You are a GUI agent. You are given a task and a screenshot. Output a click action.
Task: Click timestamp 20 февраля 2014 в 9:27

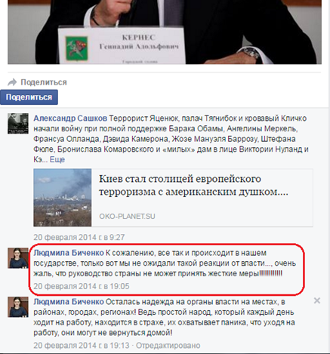(x=79, y=237)
